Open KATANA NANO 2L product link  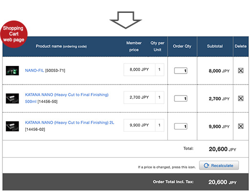69,123
